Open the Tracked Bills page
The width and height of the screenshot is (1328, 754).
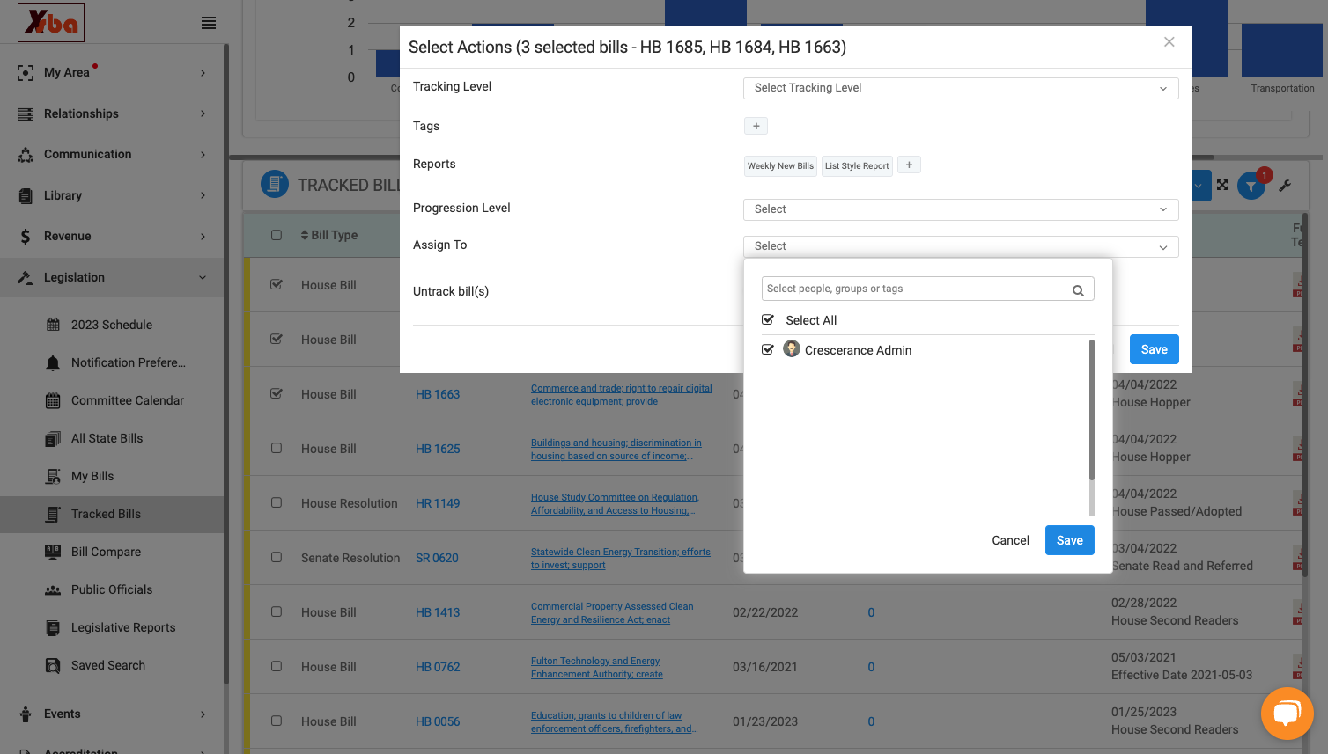coord(112,514)
